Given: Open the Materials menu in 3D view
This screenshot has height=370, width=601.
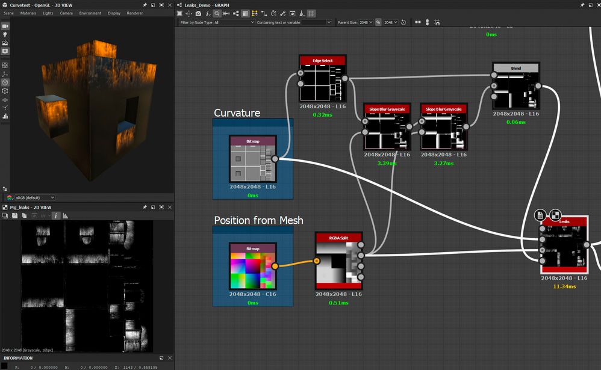Looking at the screenshot, I should pos(28,13).
